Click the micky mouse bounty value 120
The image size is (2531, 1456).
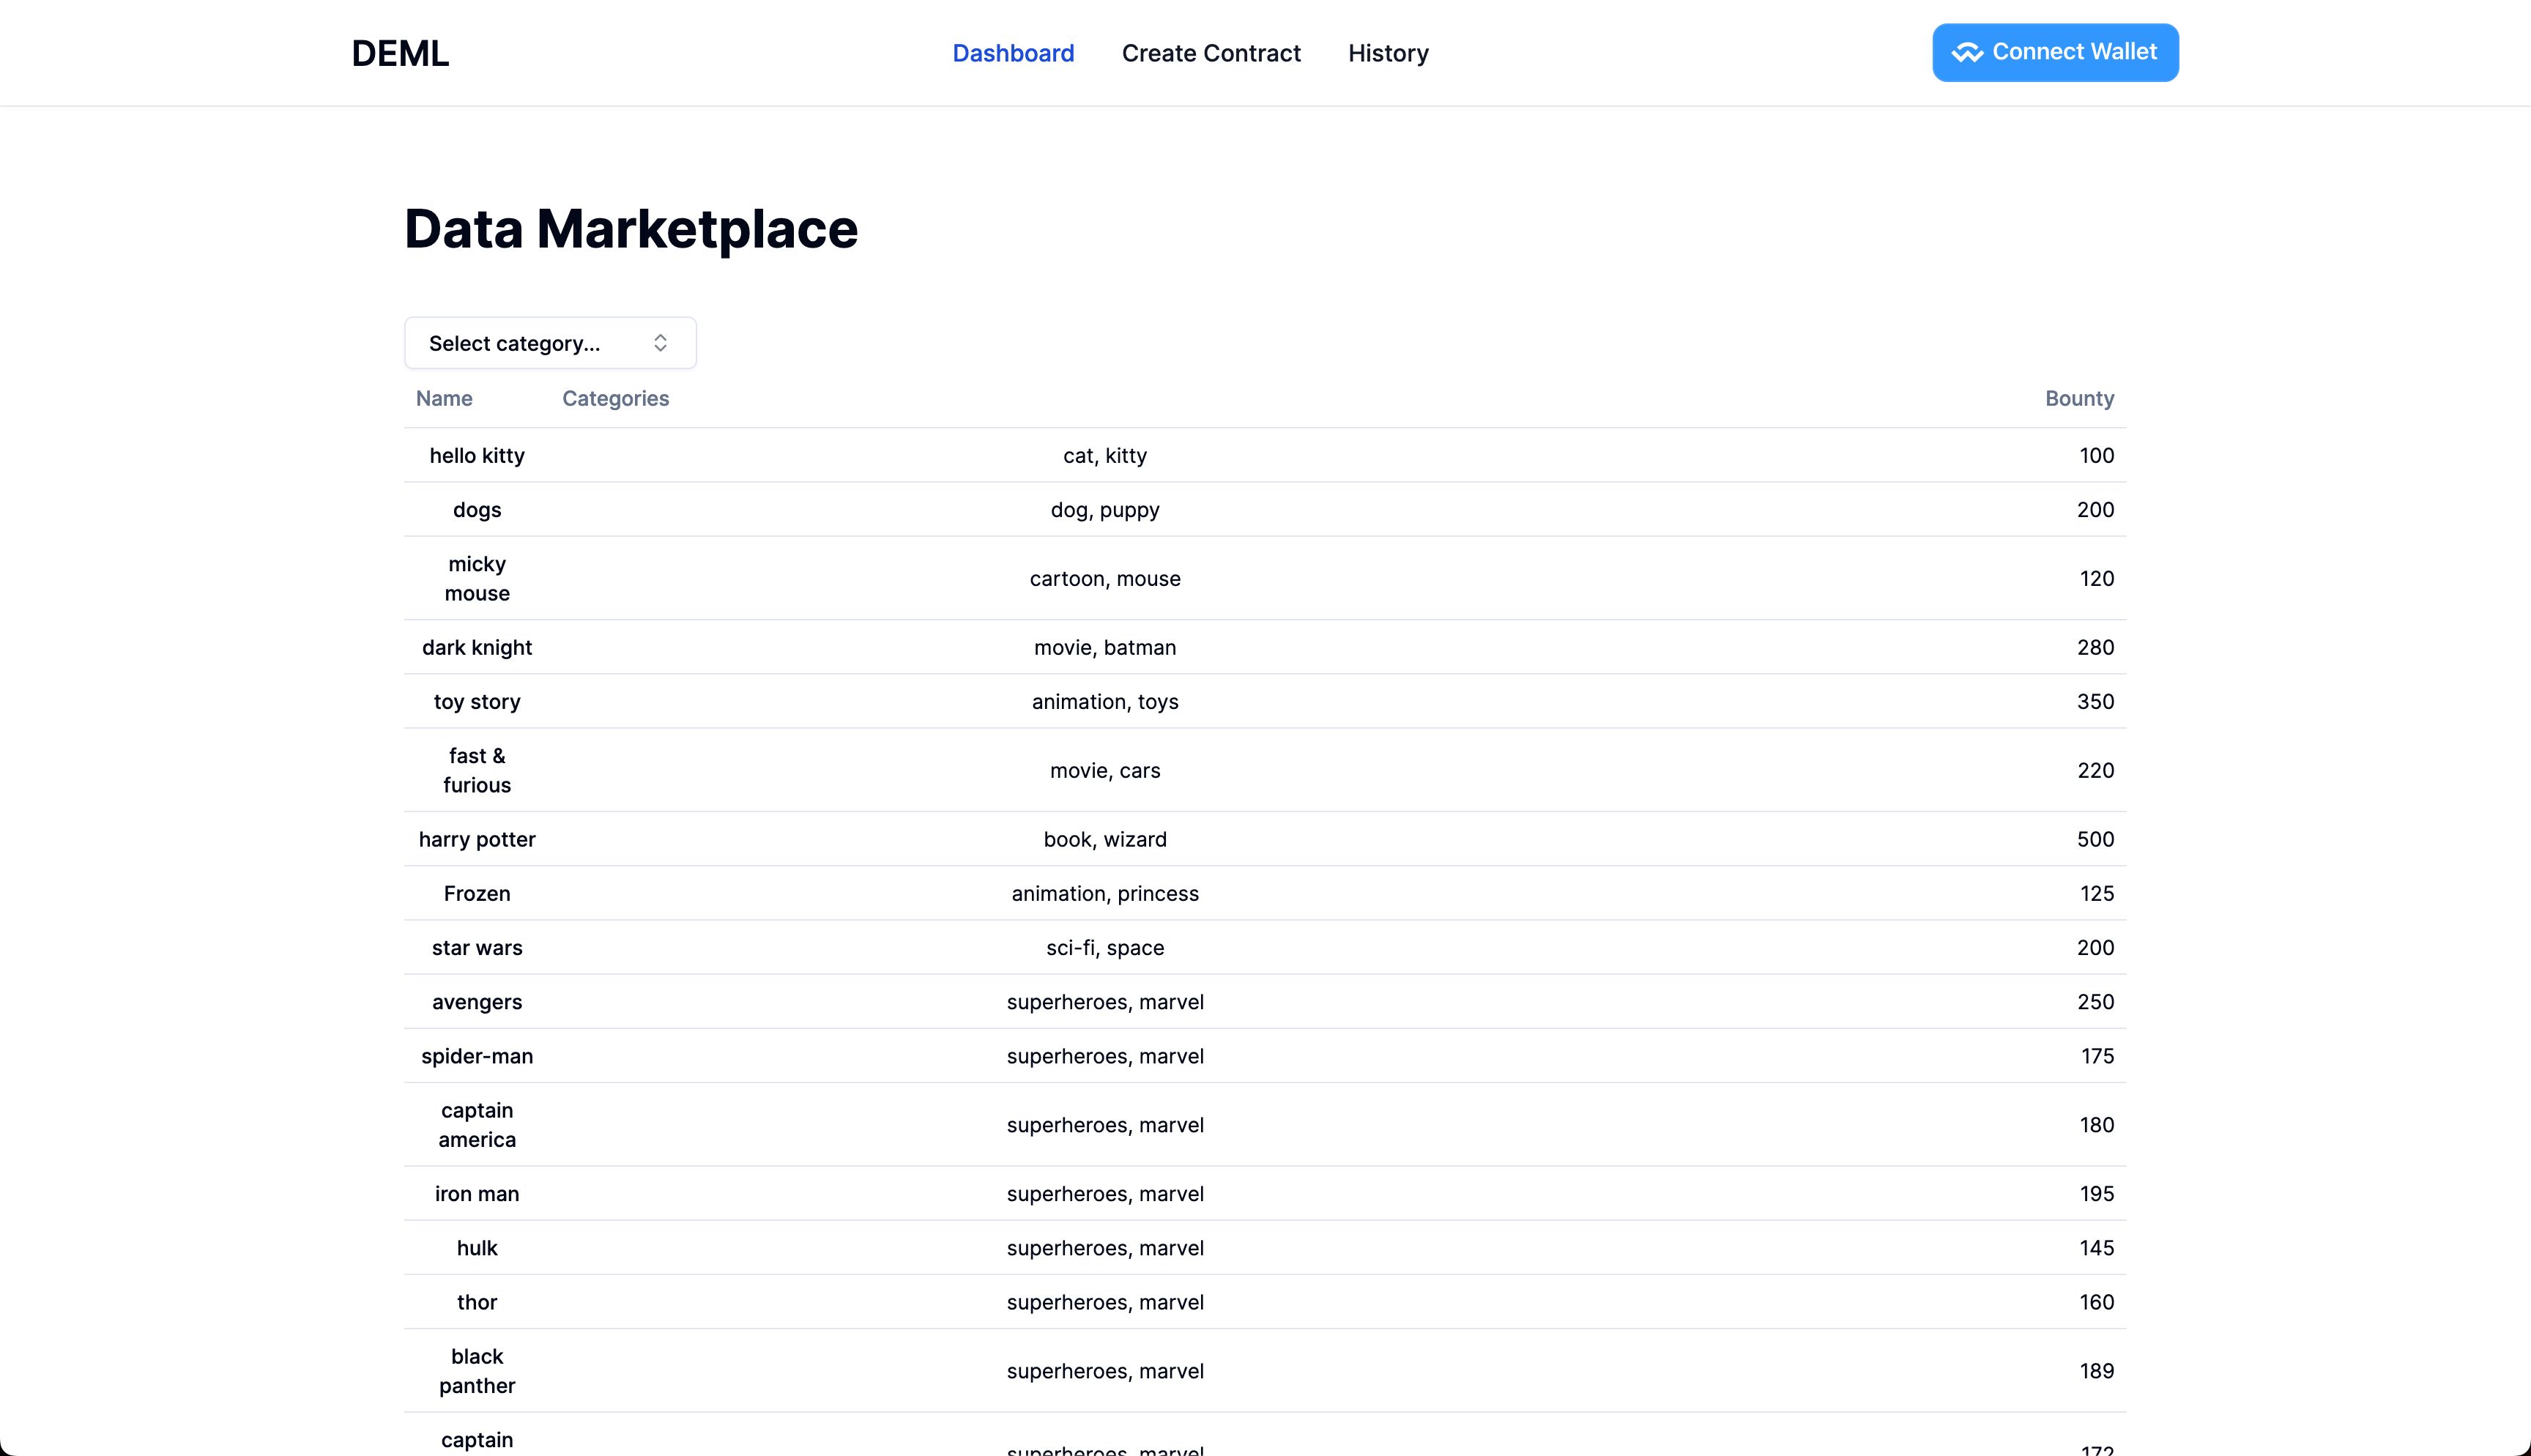(x=2096, y=578)
